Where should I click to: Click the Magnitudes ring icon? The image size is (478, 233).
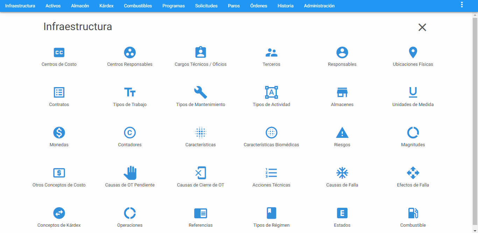pyautogui.click(x=413, y=133)
